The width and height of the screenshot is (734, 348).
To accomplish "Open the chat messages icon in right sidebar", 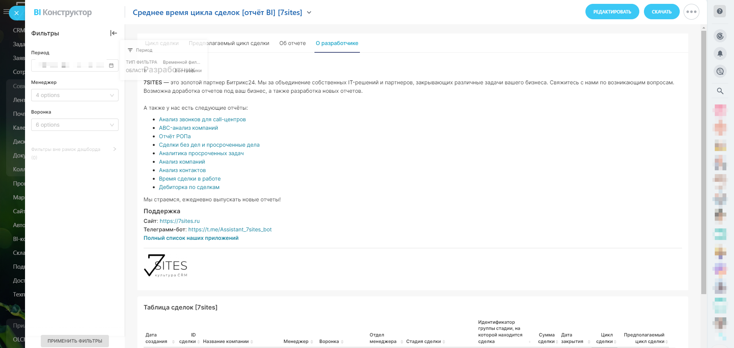I will click(720, 71).
